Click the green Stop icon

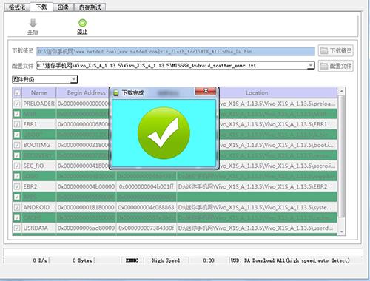pyautogui.click(x=82, y=23)
